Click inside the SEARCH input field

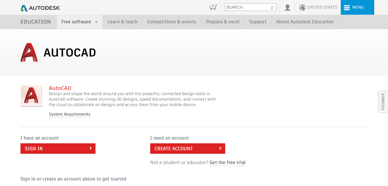coord(246,7)
